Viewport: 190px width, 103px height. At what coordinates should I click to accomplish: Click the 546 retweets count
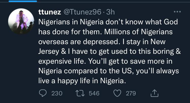94,93
